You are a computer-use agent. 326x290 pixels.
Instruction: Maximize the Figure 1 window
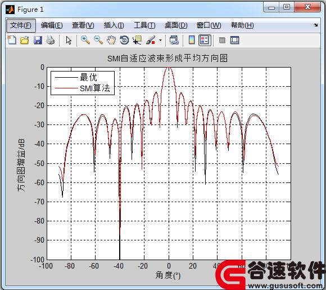click(287, 7)
